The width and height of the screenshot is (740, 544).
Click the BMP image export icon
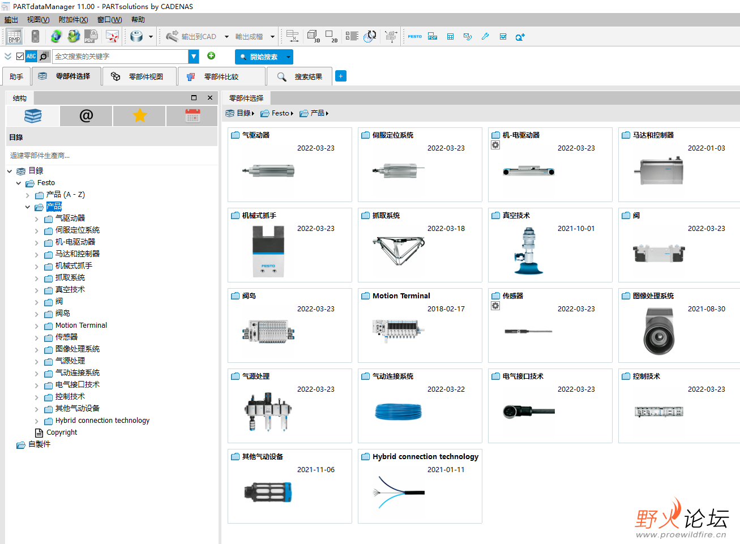click(x=14, y=37)
